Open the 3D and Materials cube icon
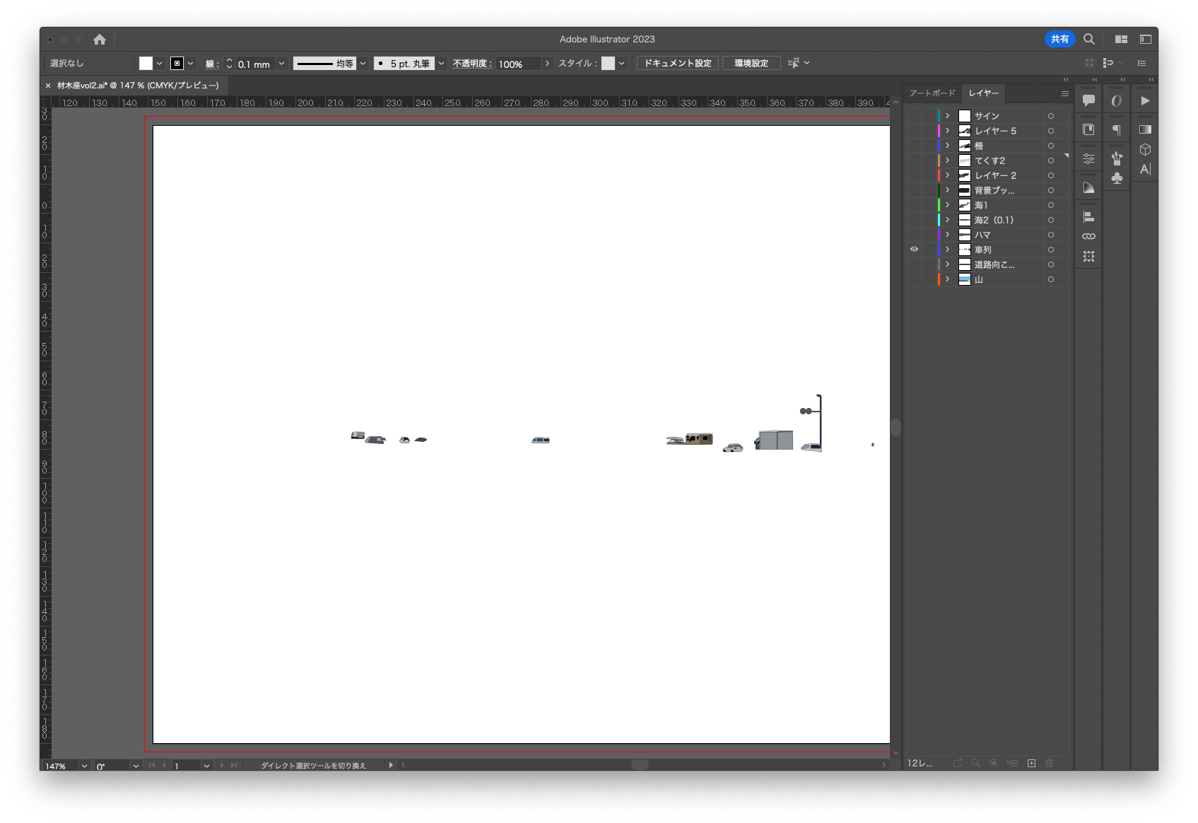1198x823 pixels. pyautogui.click(x=1145, y=149)
